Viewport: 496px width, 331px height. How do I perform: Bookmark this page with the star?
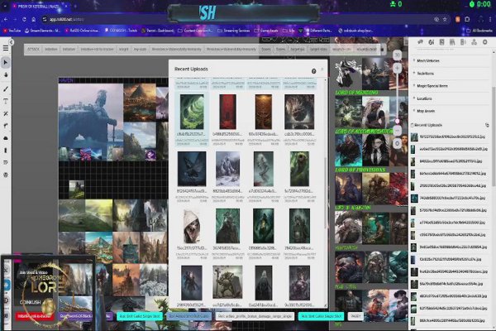click(445, 20)
